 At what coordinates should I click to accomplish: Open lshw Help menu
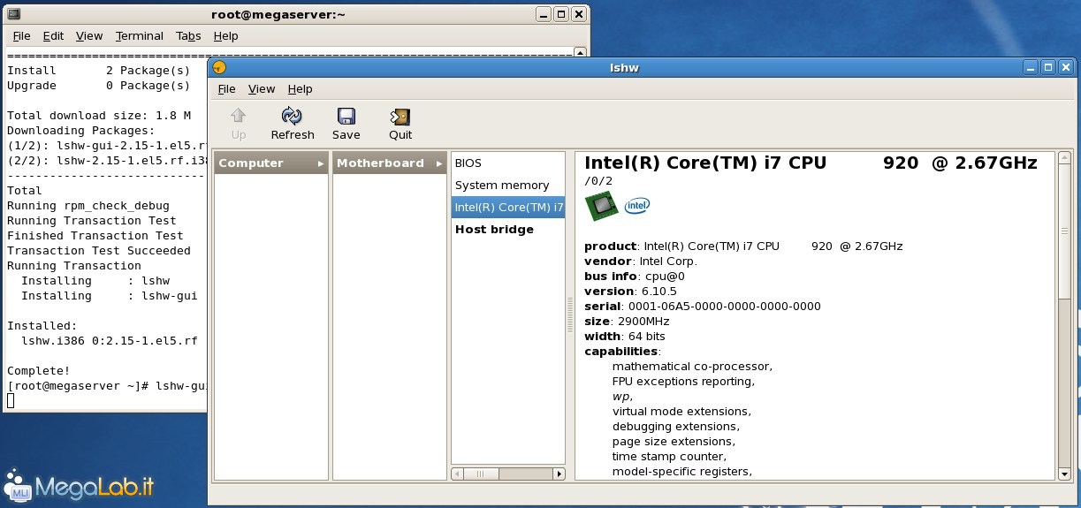tap(301, 89)
